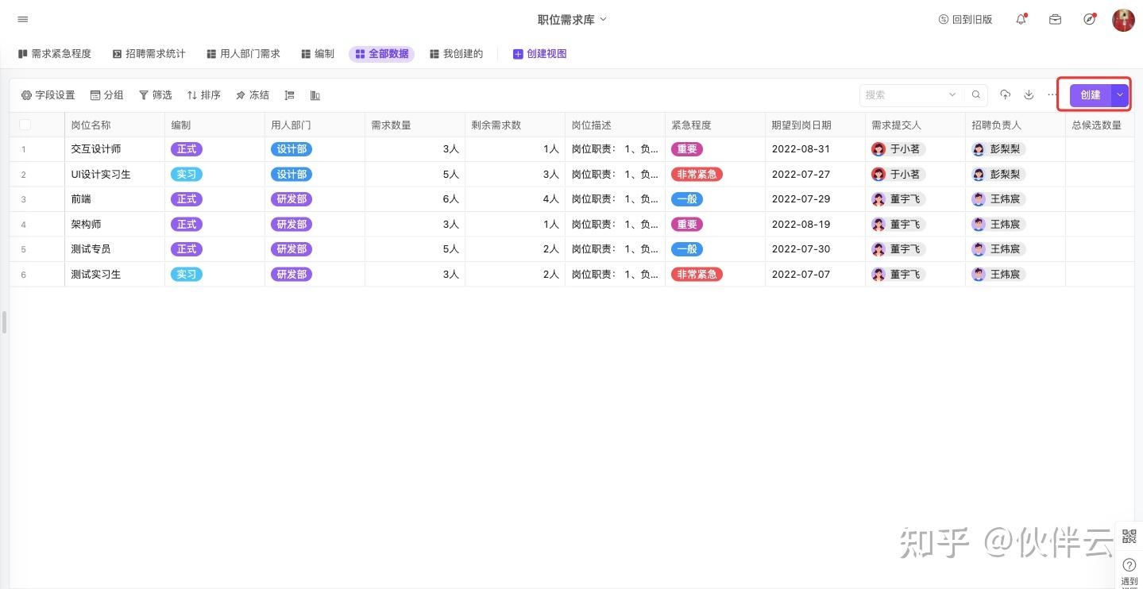Image resolution: width=1143 pixels, height=589 pixels.
Task: Open the QR code icon
Action: click(x=1129, y=537)
